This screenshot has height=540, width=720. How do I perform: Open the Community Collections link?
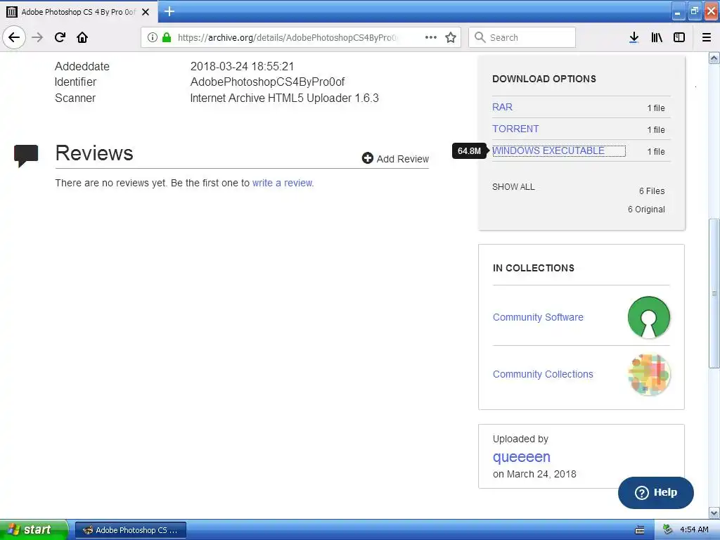[x=543, y=374]
